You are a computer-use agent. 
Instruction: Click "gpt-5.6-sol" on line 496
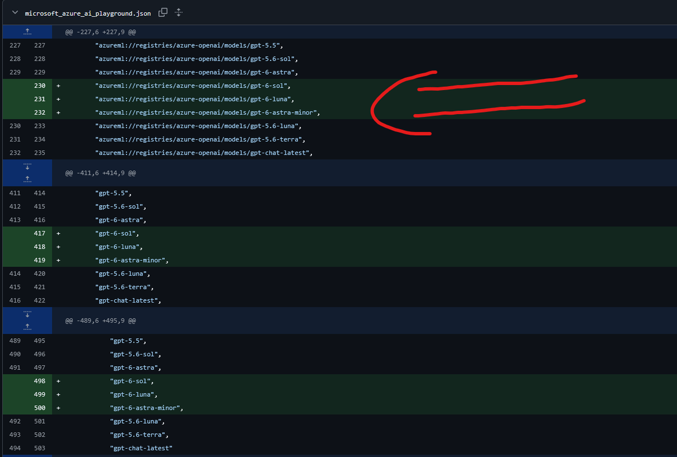tap(135, 354)
